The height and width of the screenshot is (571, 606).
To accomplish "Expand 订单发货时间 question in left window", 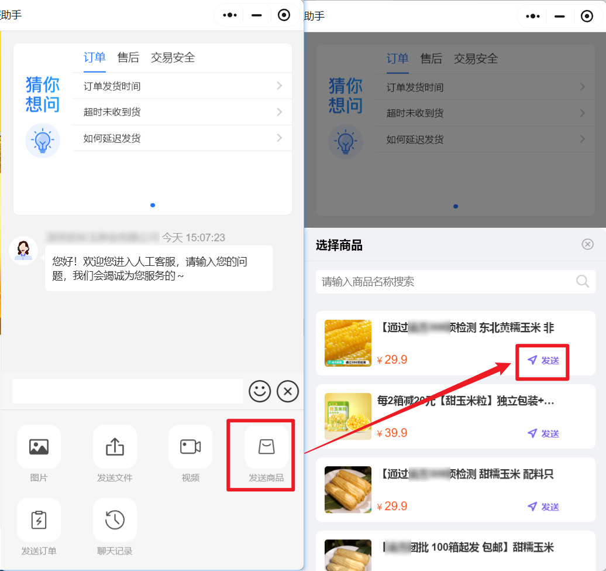I will click(182, 86).
